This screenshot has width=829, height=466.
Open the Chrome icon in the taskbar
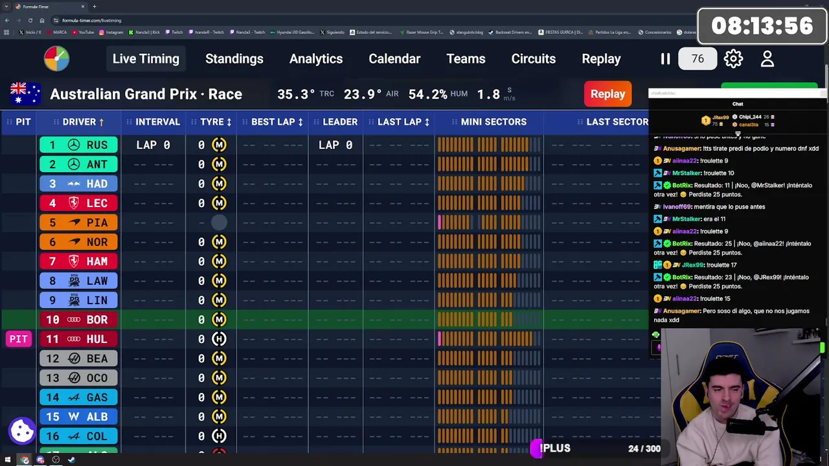pos(25,460)
